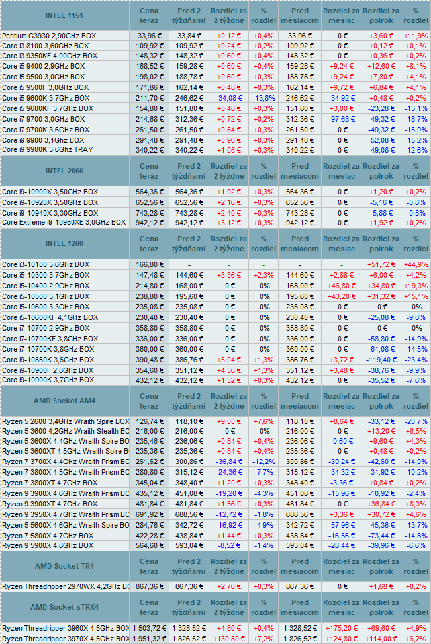Select the Core i5 9500F 3,0GHz BOX name
Image resolution: width=431 pixels, height=644 pixels.
coord(45,87)
